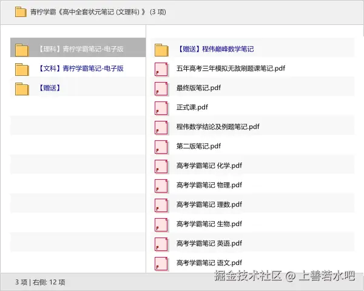Select file name 五年高考三年模拟无敌刷题课笔记.pdf
The image size is (364, 291).
(231, 68)
